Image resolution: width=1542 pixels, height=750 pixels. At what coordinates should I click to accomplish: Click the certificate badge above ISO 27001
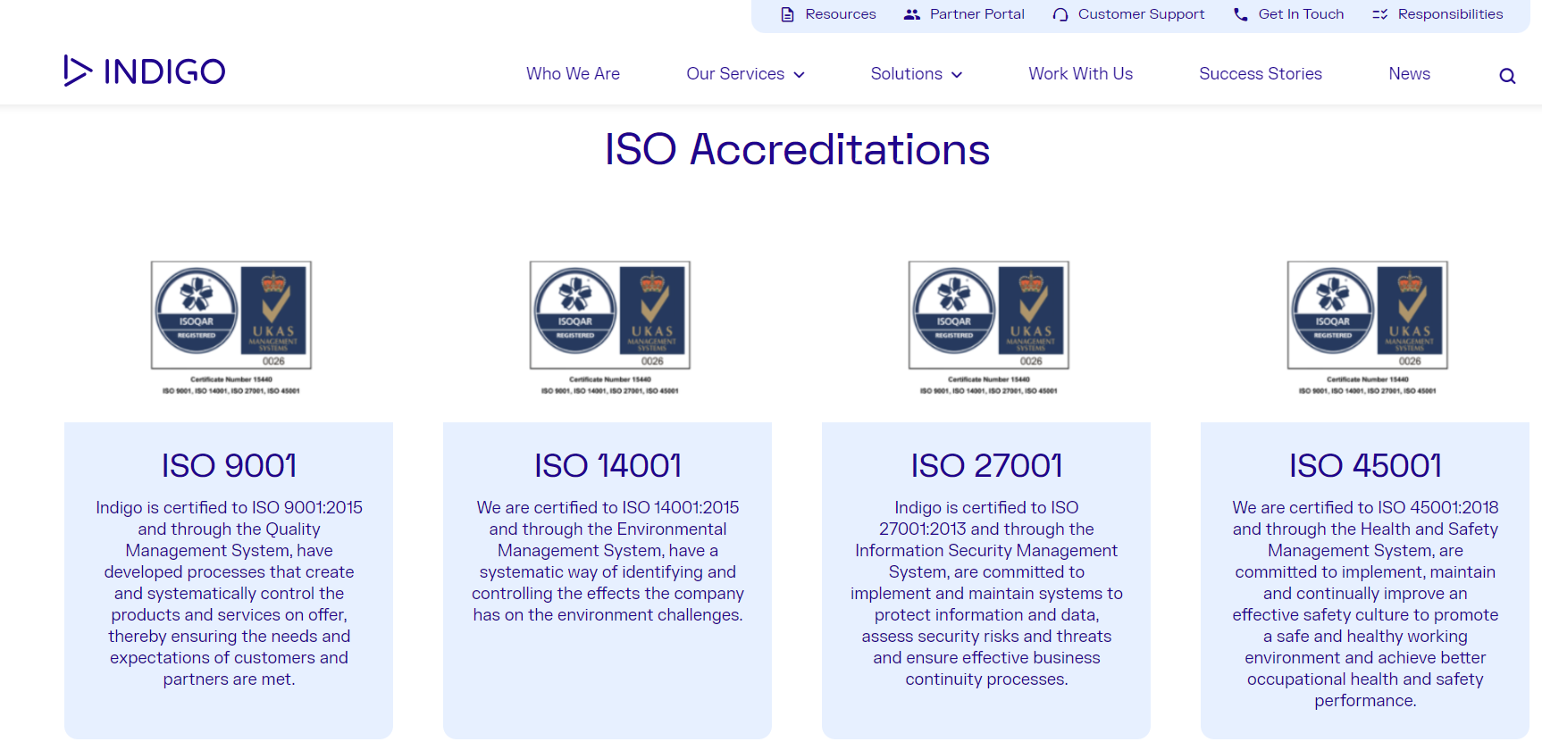(989, 327)
